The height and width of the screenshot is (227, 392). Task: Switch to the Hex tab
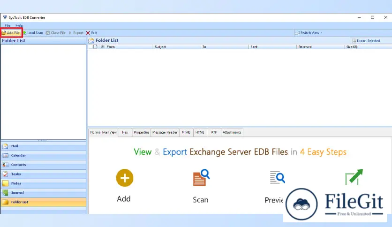pyautogui.click(x=125, y=132)
